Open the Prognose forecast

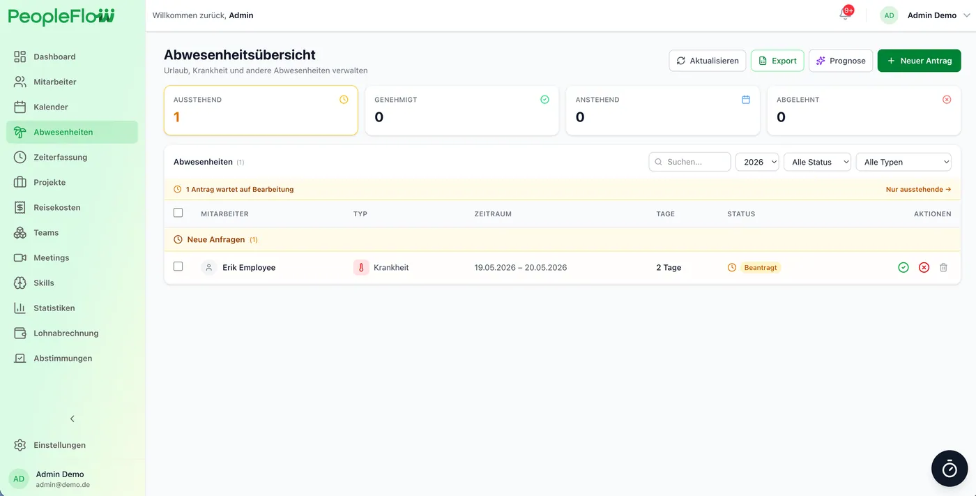point(841,61)
